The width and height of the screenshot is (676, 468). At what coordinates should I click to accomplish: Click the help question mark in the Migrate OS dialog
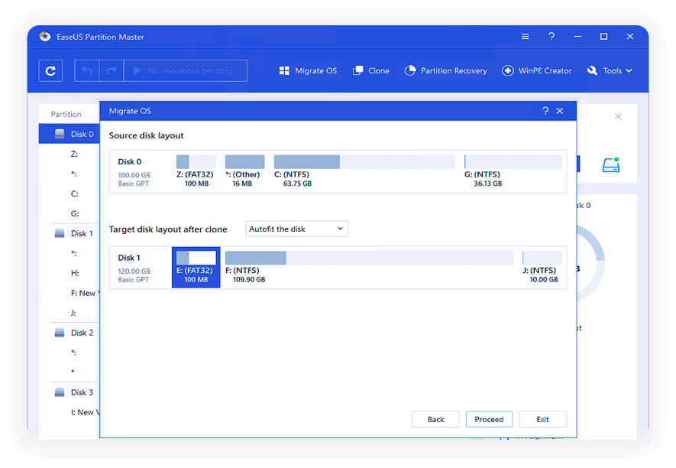(545, 111)
